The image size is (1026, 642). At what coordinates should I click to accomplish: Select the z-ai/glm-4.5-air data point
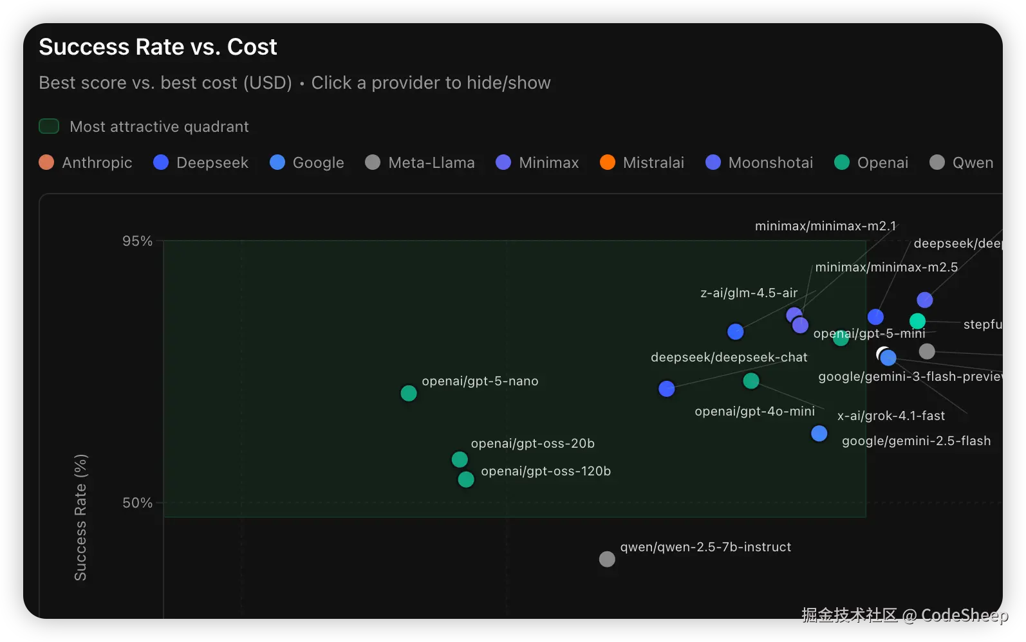coord(736,332)
